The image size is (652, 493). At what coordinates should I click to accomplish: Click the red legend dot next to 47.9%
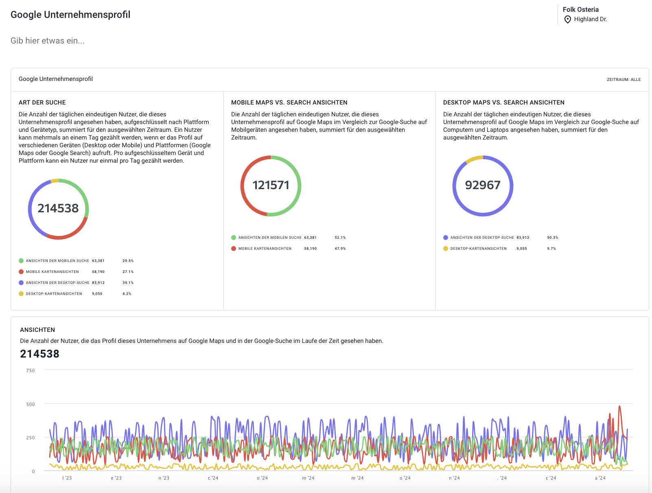(x=234, y=249)
